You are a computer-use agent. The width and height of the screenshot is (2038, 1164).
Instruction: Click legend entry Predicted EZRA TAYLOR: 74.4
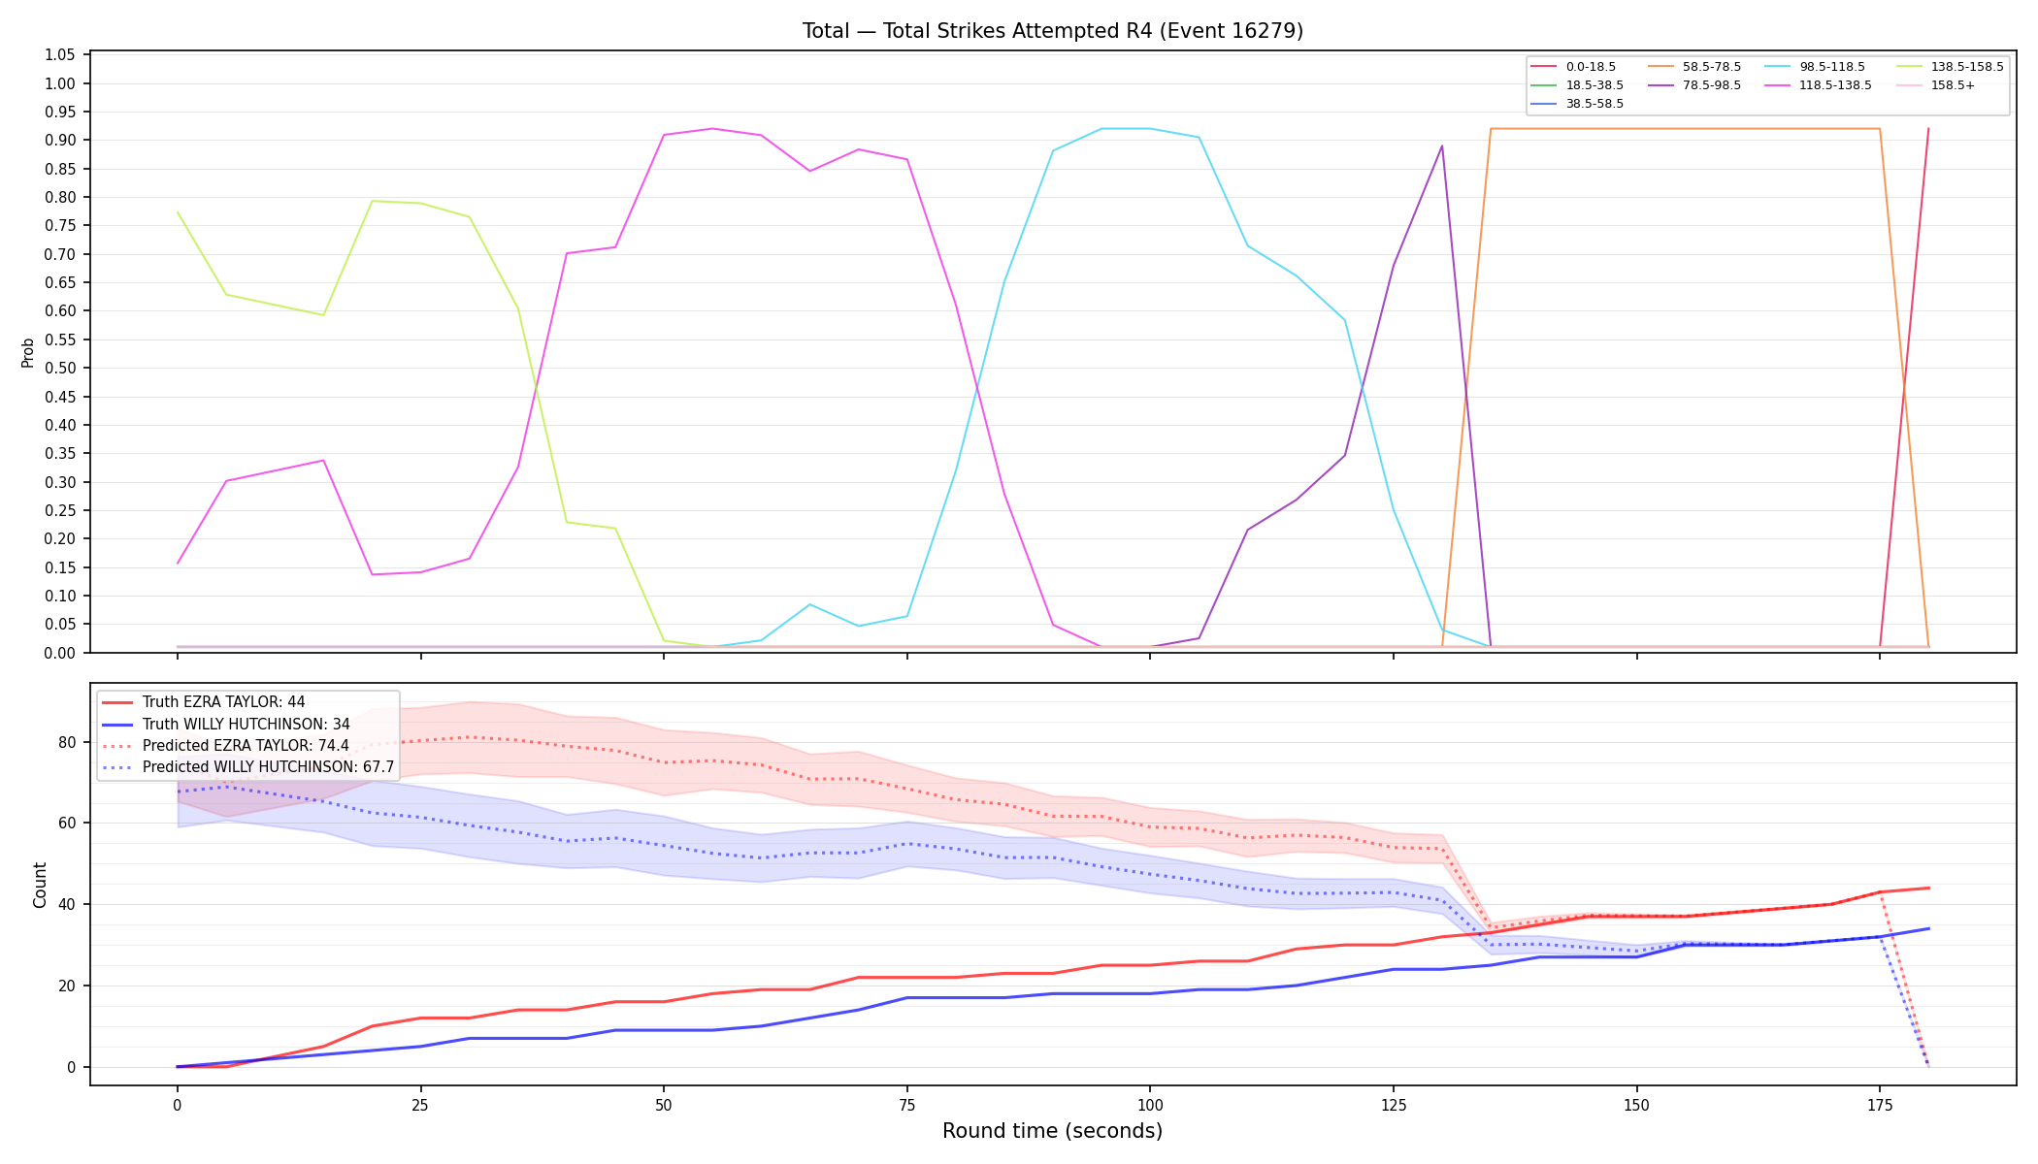(246, 745)
